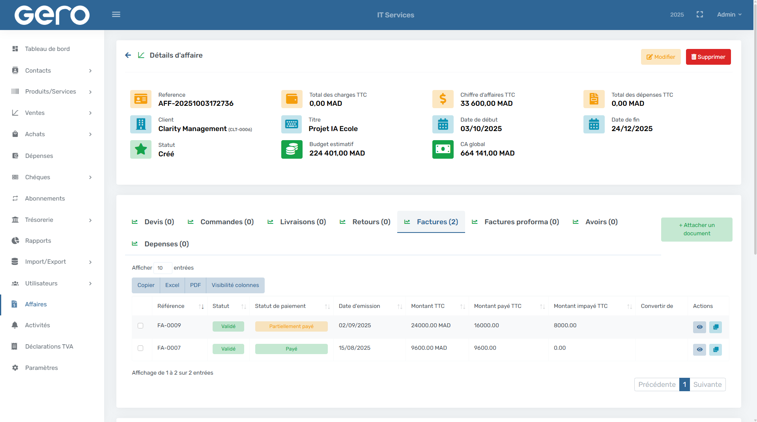Select the checkbox for invoice FA-0009
This screenshot has height=422, width=757.
click(x=140, y=326)
